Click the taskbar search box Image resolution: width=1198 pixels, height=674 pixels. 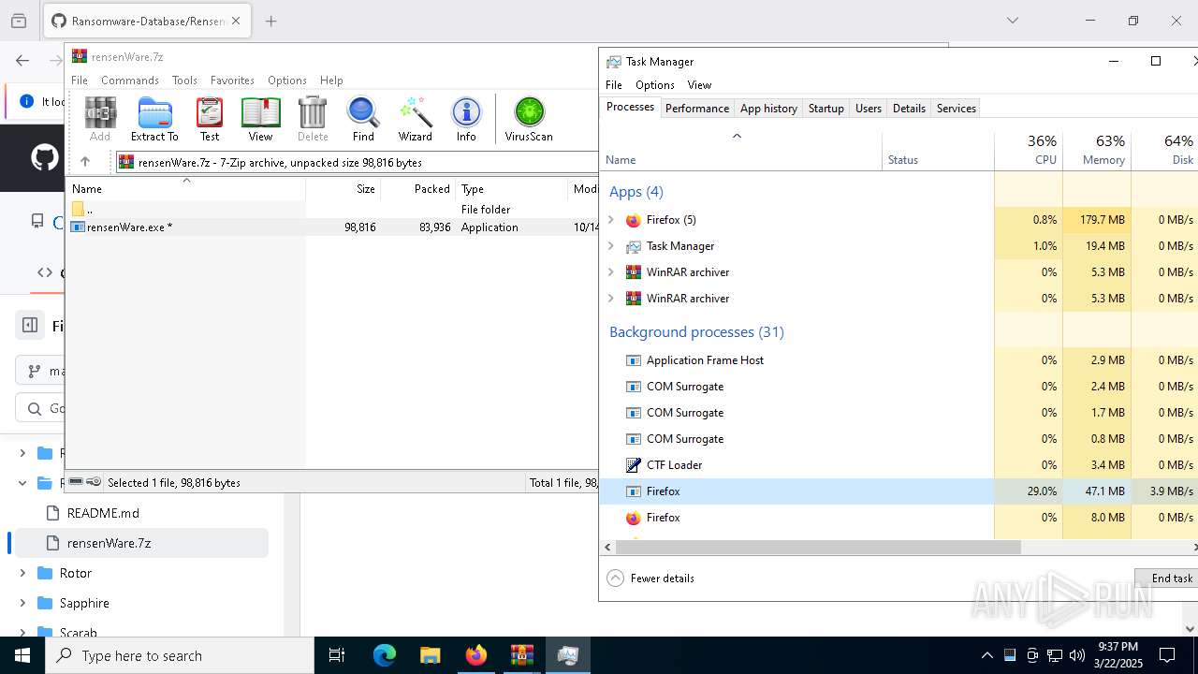click(180, 655)
